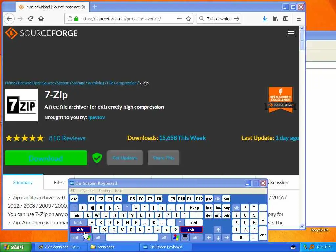Open the Keyboard menu

(x=87, y=191)
